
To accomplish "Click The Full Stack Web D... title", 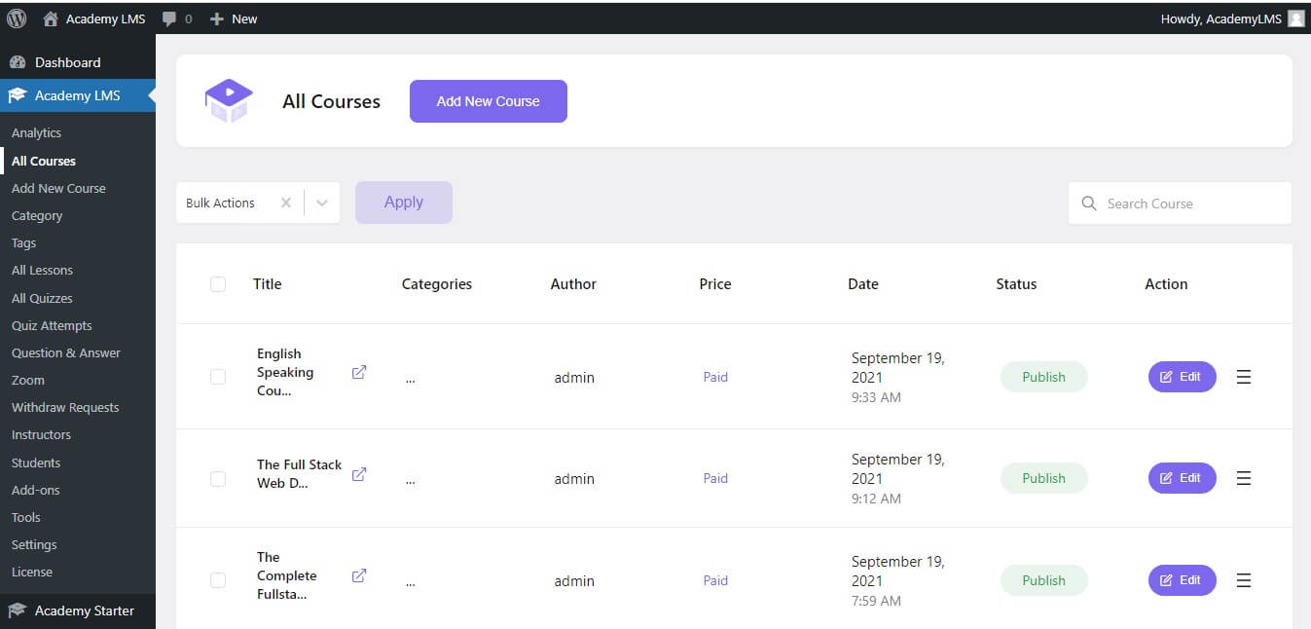I will tap(299, 474).
